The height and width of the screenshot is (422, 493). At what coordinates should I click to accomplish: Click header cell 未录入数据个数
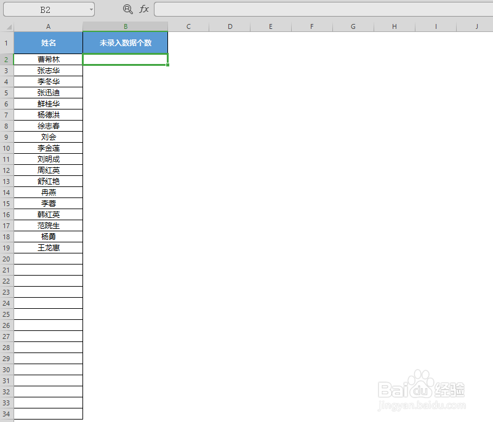[126, 42]
